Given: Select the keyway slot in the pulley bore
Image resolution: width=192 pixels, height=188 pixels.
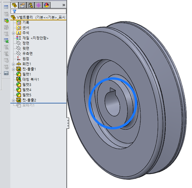Looking at the screenshot, I should (x=113, y=91).
